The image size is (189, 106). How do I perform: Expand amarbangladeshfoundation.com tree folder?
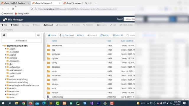pos(6,85)
